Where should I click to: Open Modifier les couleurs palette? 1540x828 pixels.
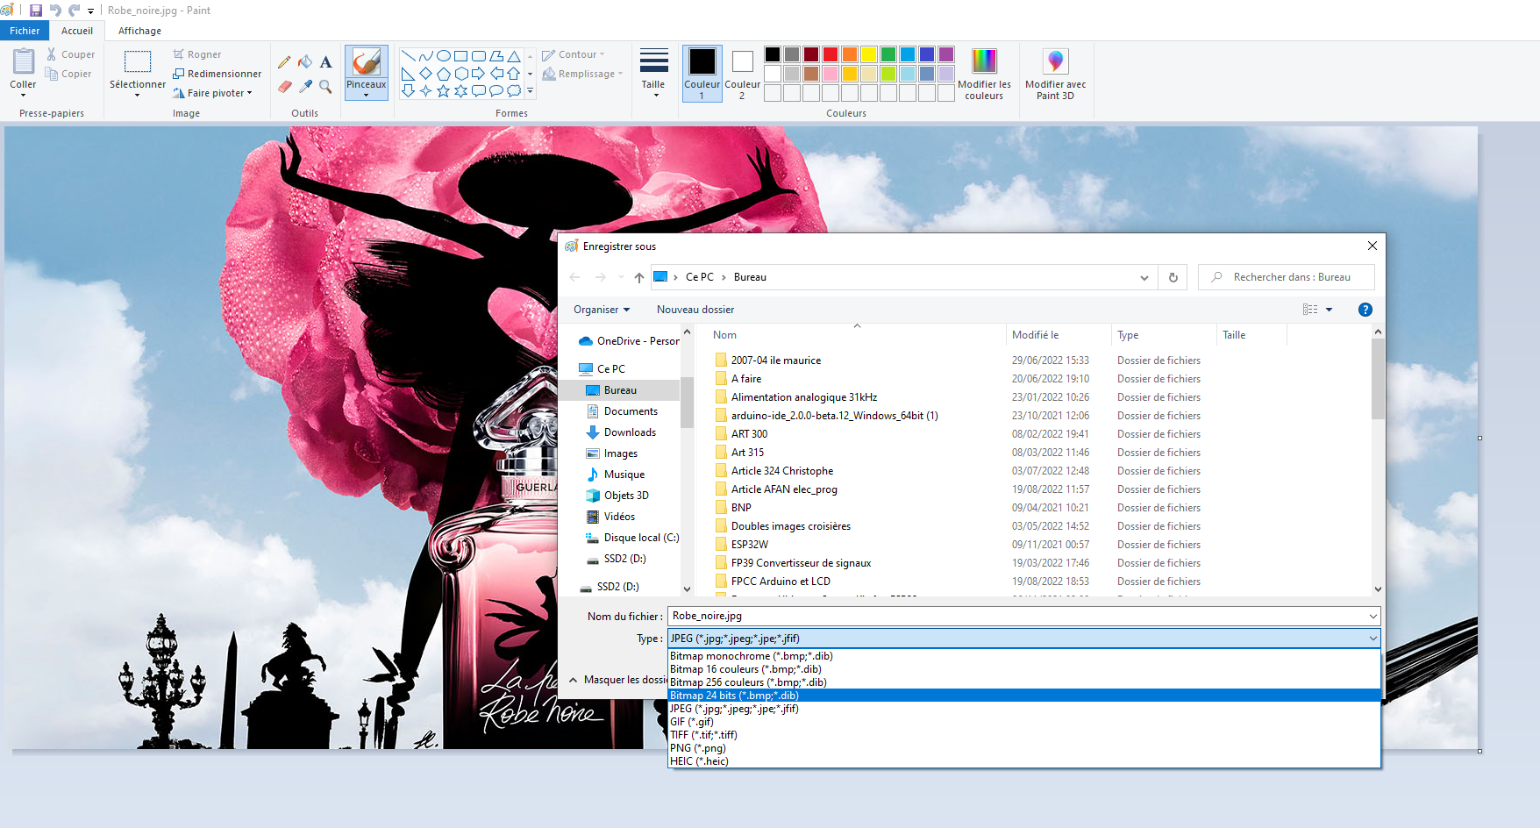pyautogui.click(x=984, y=74)
